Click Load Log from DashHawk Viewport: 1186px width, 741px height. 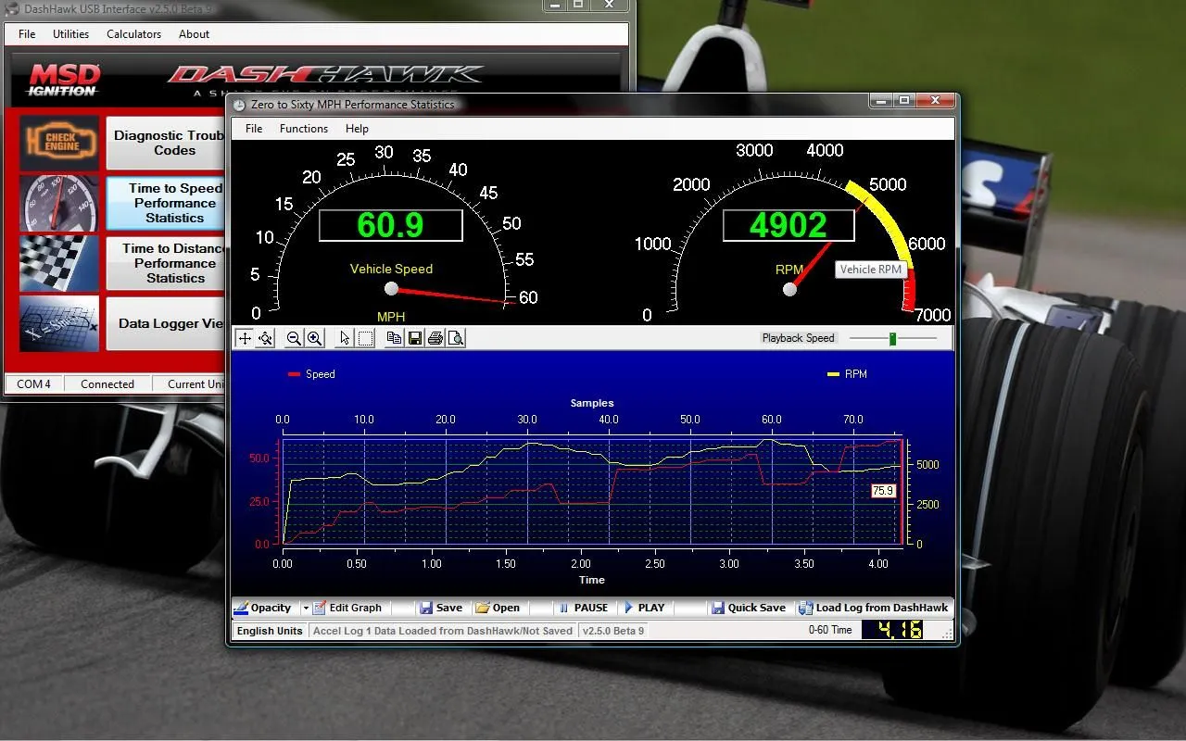(x=874, y=609)
